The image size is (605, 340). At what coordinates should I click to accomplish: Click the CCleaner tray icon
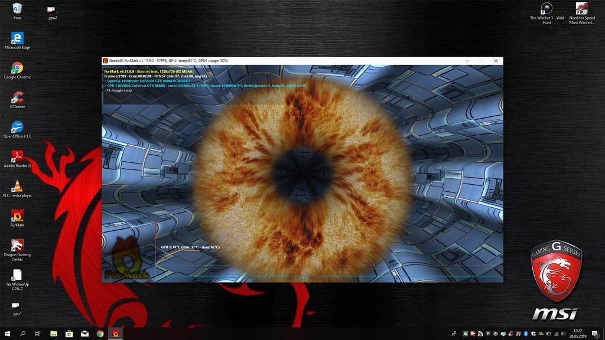pyautogui.click(x=511, y=334)
